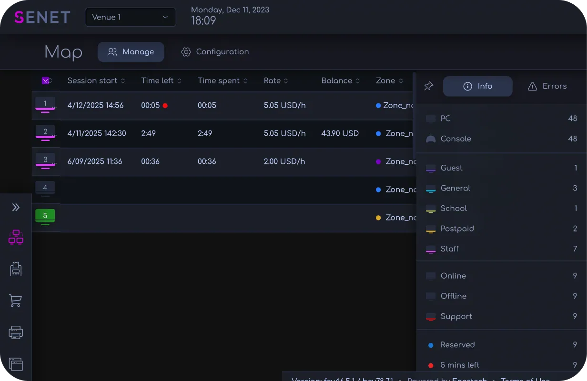The width and height of the screenshot is (587, 381).
Task: Expand the sidebar with double chevron
Action: click(16, 207)
